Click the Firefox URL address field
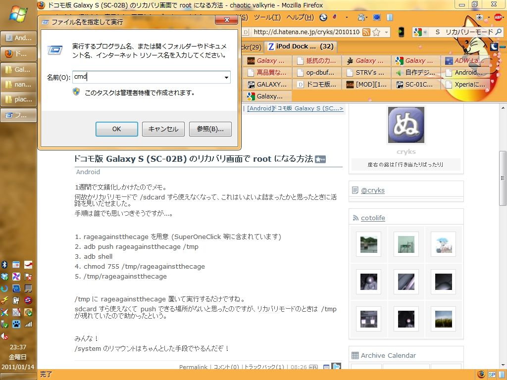The height and width of the screenshot is (380, 507). (306, 32)
